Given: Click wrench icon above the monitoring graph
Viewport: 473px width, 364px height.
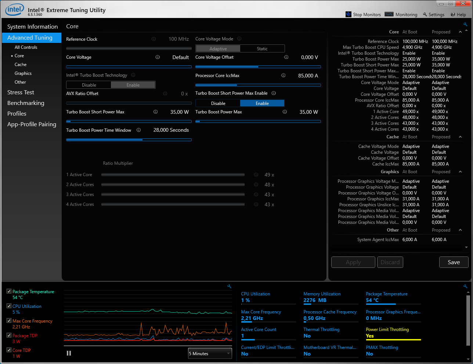Looking at the screenshot, I should [229, 287].
